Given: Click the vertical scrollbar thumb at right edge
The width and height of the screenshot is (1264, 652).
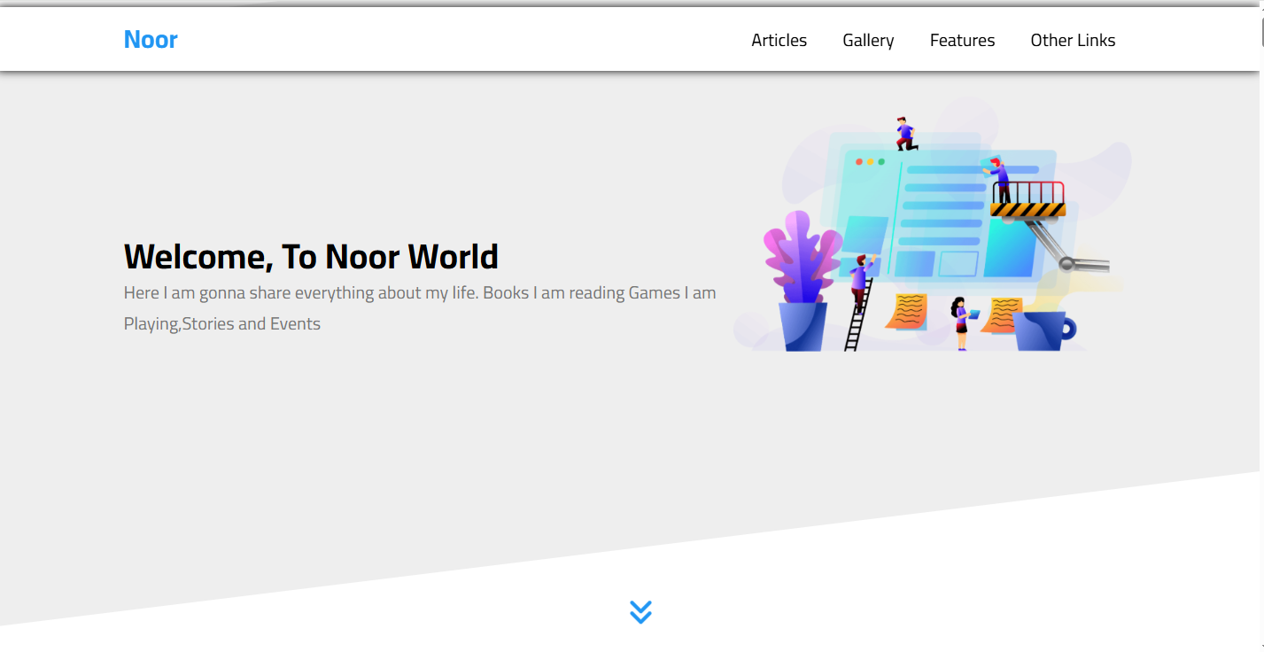Looking at the screenshot, I should 1261,31.
